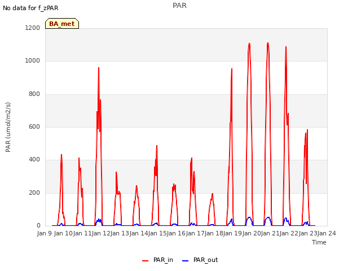Click the x-axis label Jan 22
Screen dimensions: 361x271
coord(289,233)
